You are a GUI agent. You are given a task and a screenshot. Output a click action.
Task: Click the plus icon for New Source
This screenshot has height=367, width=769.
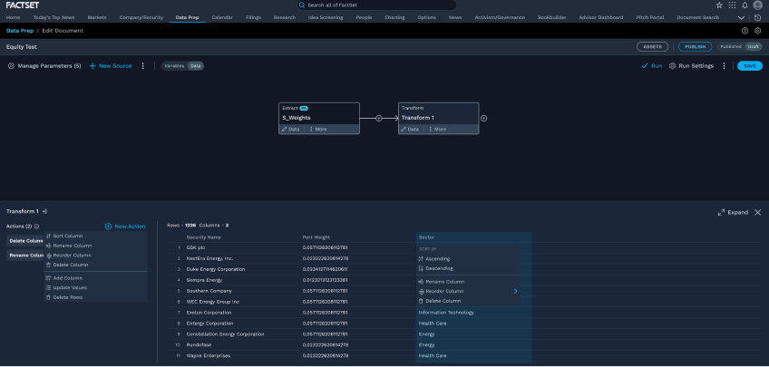coord(92,65)
